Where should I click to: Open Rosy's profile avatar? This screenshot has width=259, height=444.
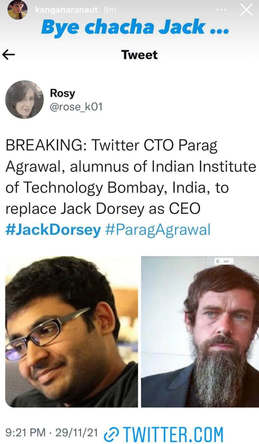tap(24, 100)
